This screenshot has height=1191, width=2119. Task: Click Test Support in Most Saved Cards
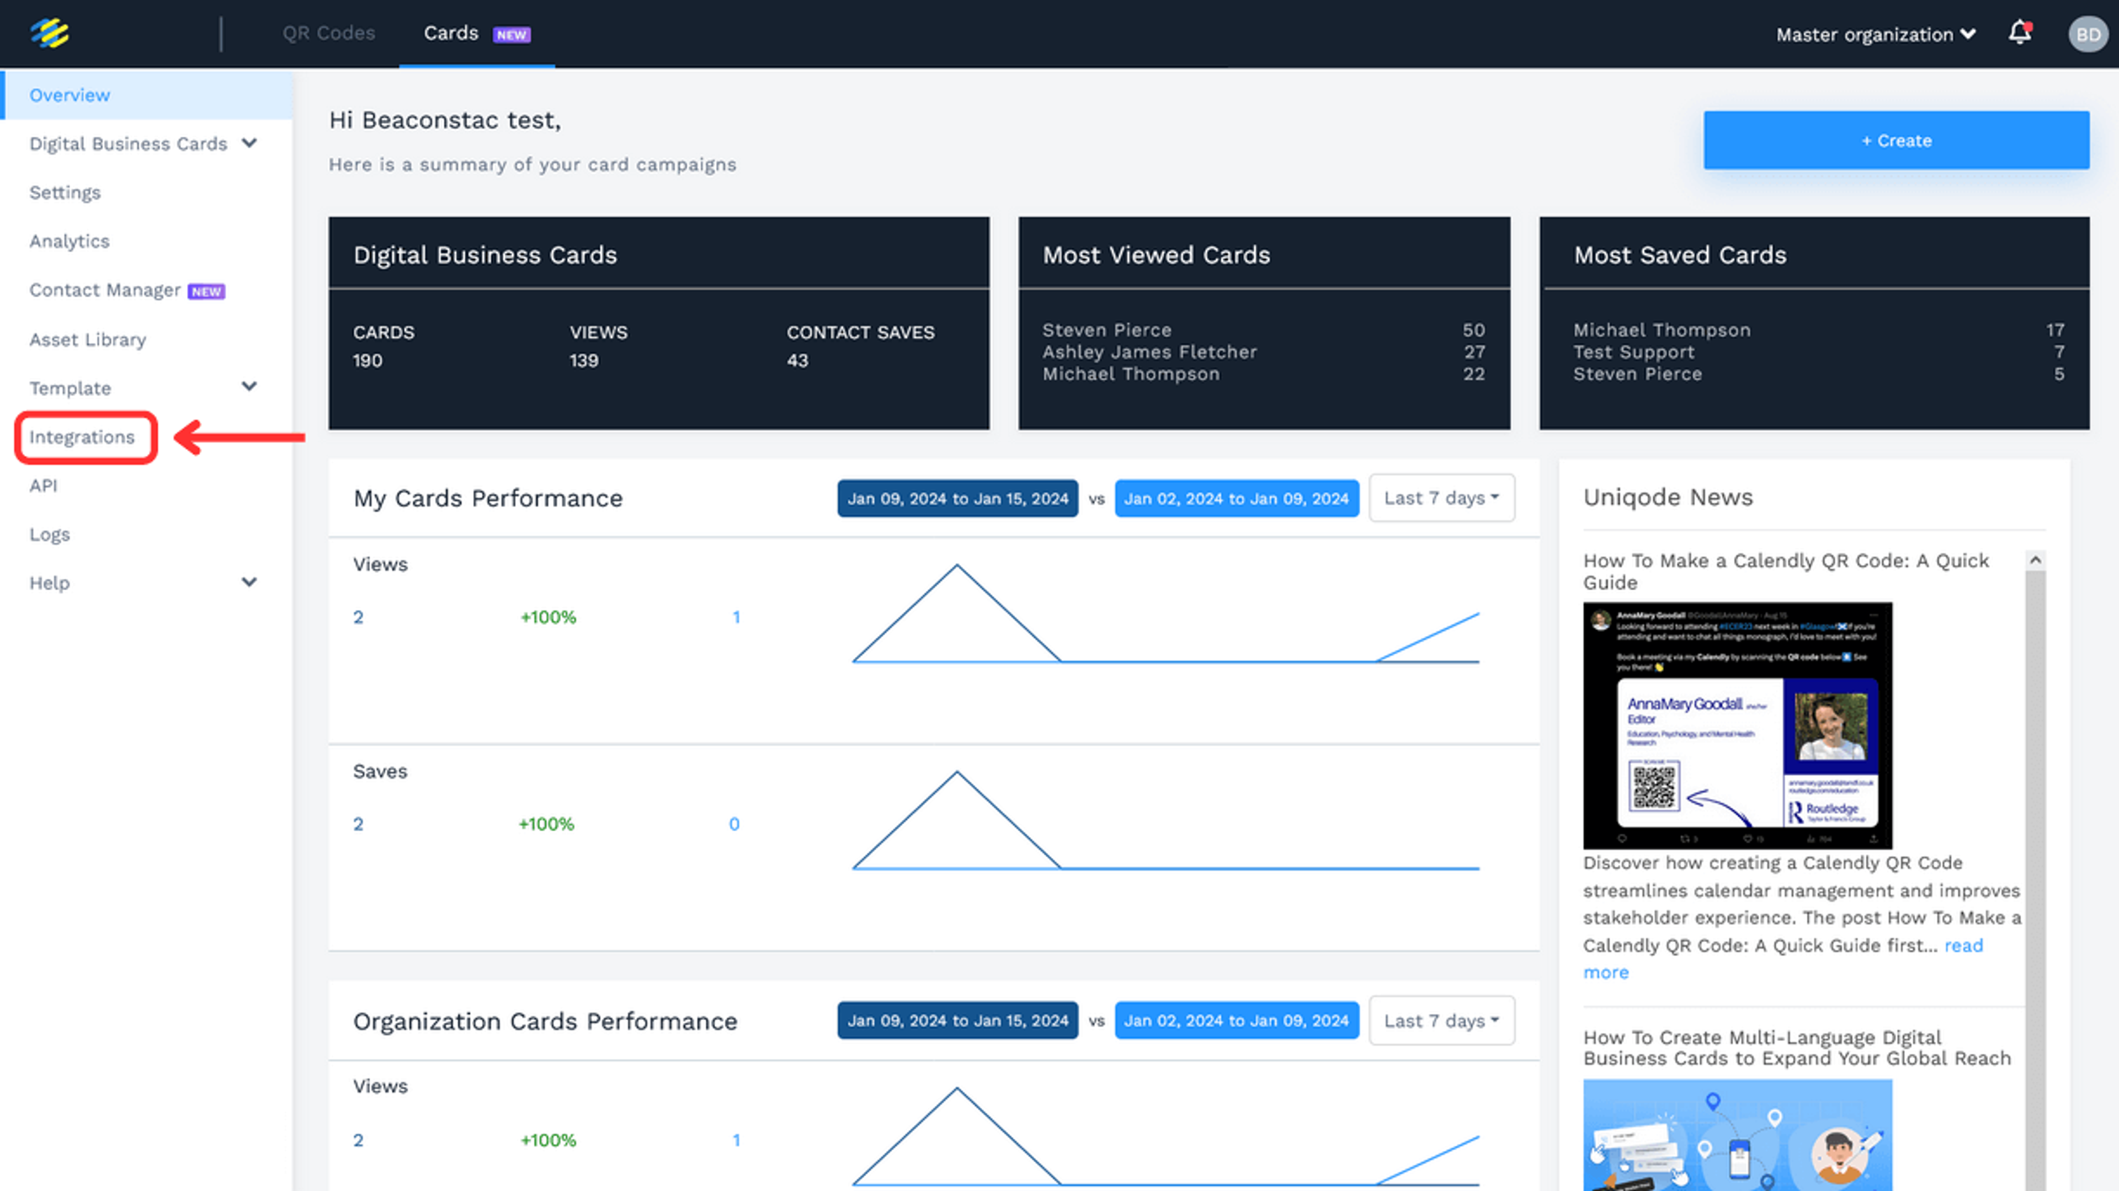pos(1633,352)
